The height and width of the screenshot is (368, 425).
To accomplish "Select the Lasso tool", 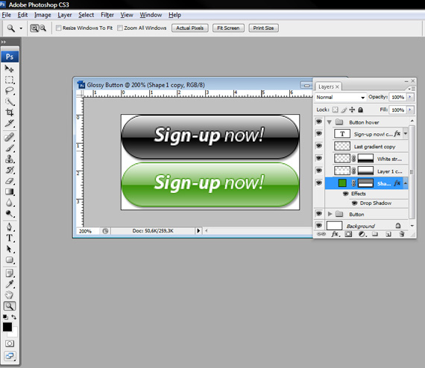I will (9, 90).
